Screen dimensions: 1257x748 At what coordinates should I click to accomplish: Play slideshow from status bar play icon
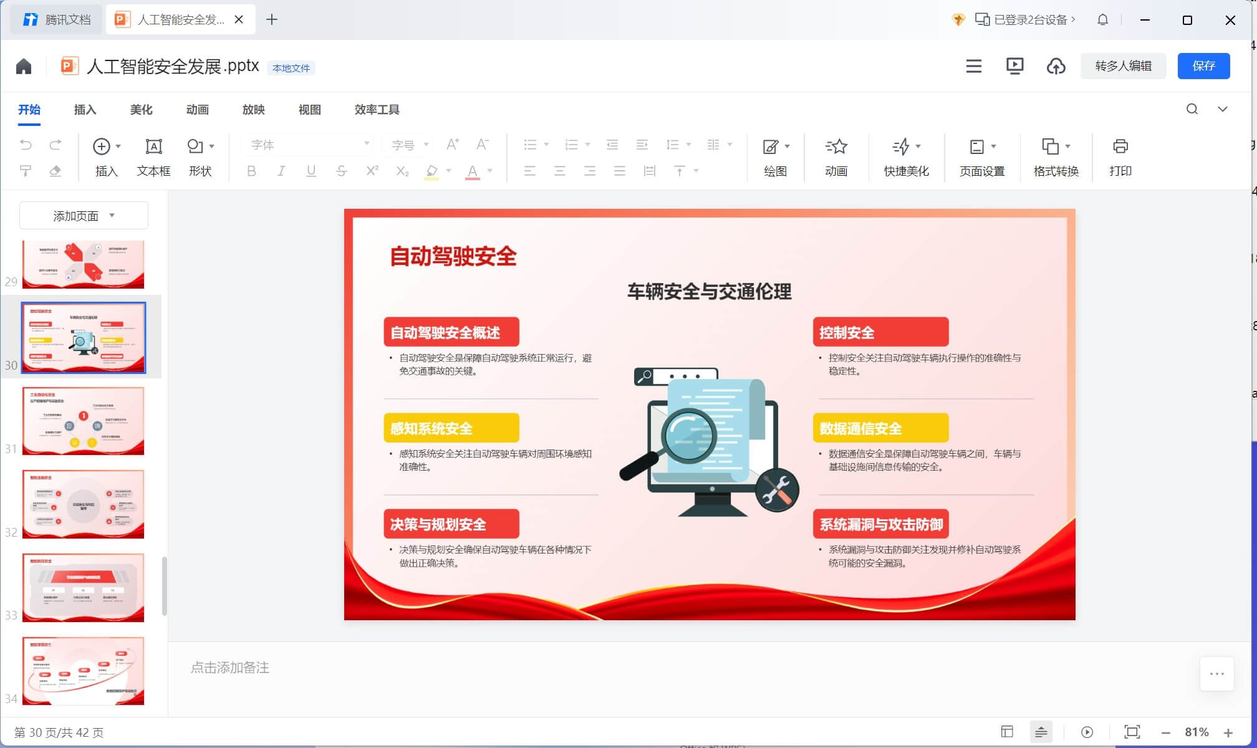click(x=1087, y=732)
